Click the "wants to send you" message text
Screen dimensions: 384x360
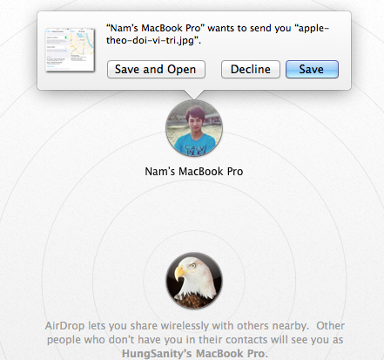pyautogui.click(x=249, y=28)
